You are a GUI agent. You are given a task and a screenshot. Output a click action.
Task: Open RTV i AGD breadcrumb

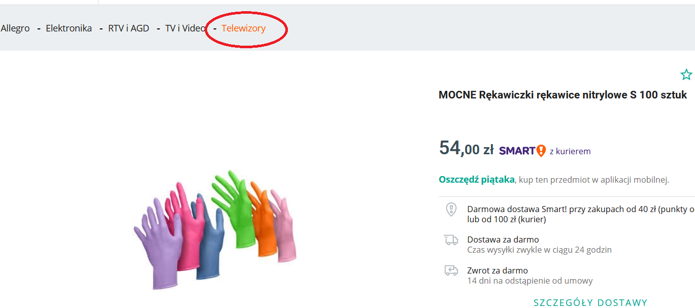(128, 28)
